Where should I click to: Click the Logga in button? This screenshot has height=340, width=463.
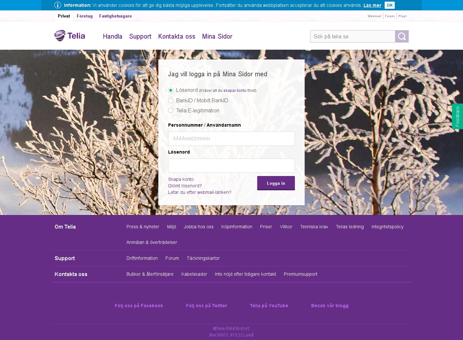pos(276,183)
